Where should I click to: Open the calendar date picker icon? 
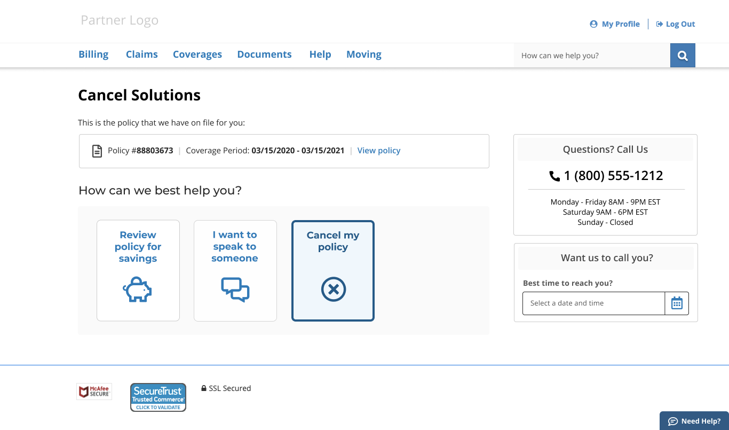point(677,303)
